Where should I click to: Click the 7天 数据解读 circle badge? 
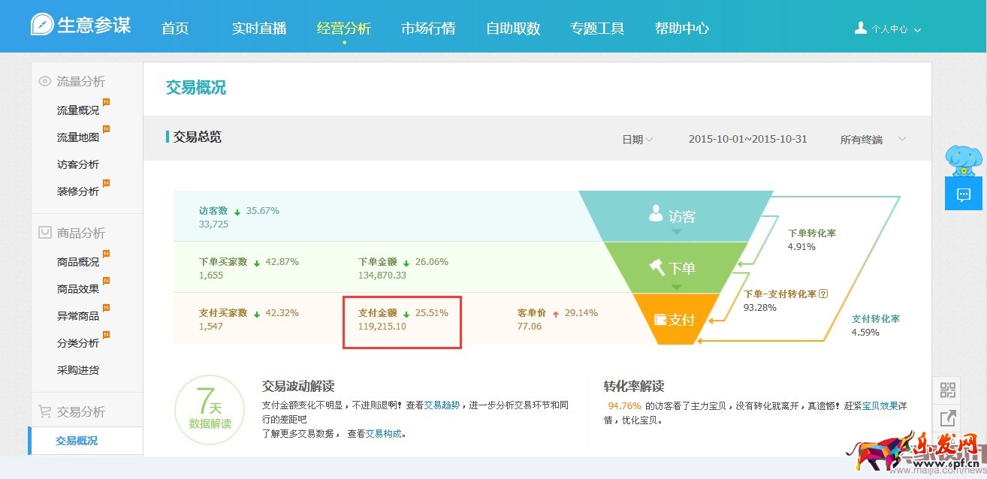click(210, 411)
